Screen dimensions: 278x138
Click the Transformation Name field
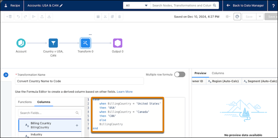tap(79, 81)
